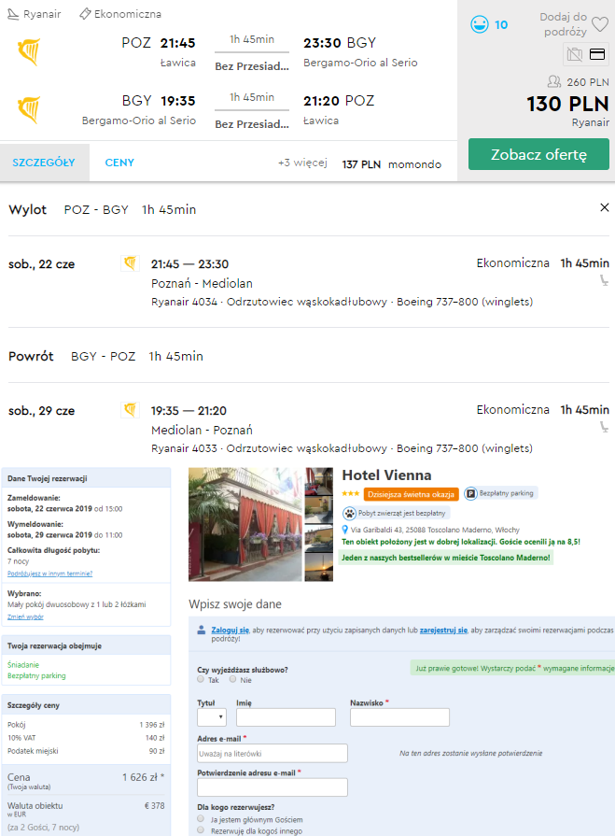Screen dimensions: 615x836
Task: Click the Bezpłatny parking P icon
Action: [x=470, y=494]
